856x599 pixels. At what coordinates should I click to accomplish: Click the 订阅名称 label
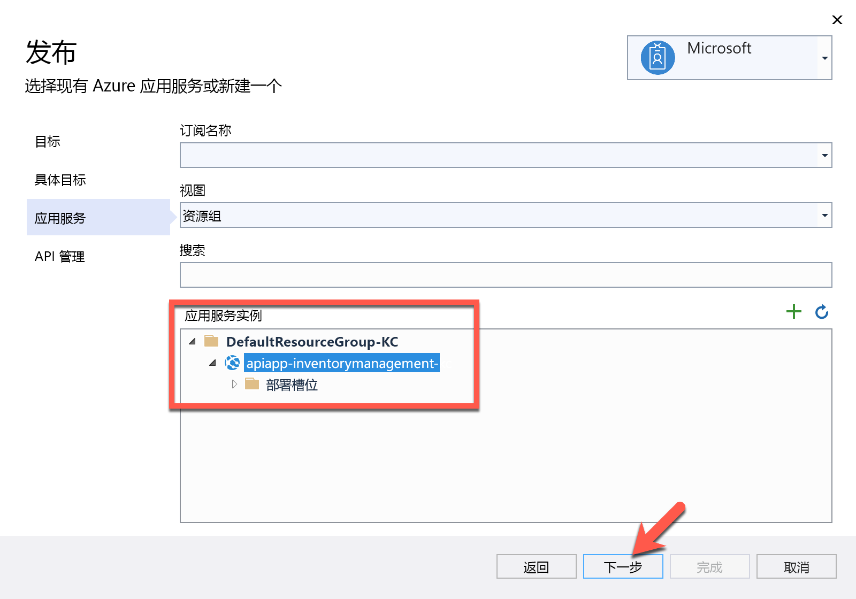205,130
